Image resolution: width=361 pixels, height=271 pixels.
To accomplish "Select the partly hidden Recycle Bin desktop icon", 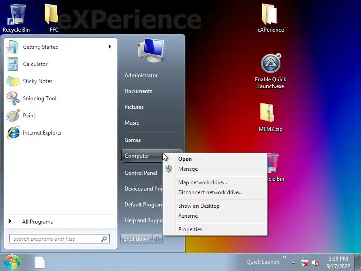I will tap(276, 168).
